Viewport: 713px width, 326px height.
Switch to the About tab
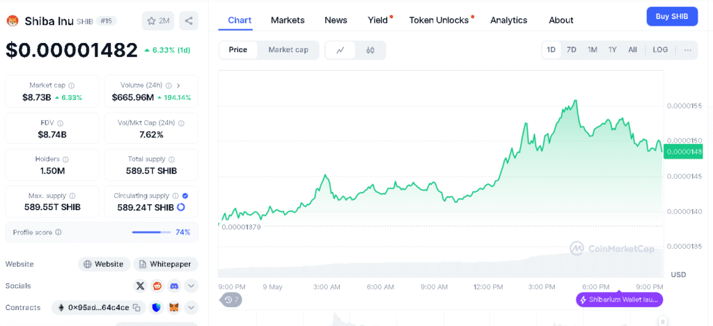click(x=561, y=20)
